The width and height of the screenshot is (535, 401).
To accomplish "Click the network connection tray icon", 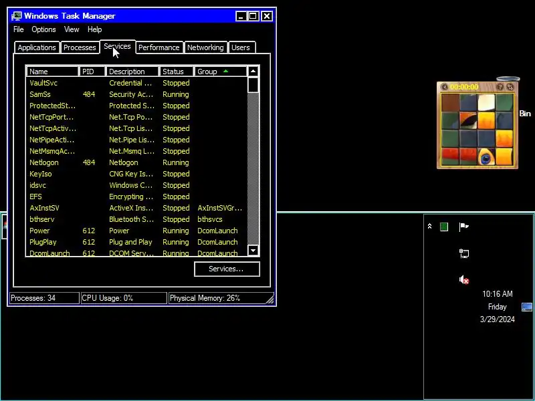I will [464, 254].
